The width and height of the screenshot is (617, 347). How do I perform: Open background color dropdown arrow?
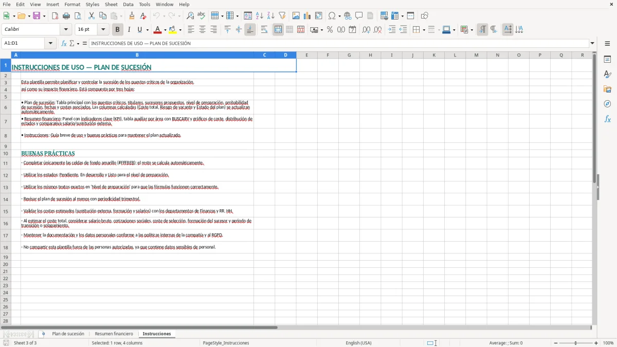click(x=180, y=30)
